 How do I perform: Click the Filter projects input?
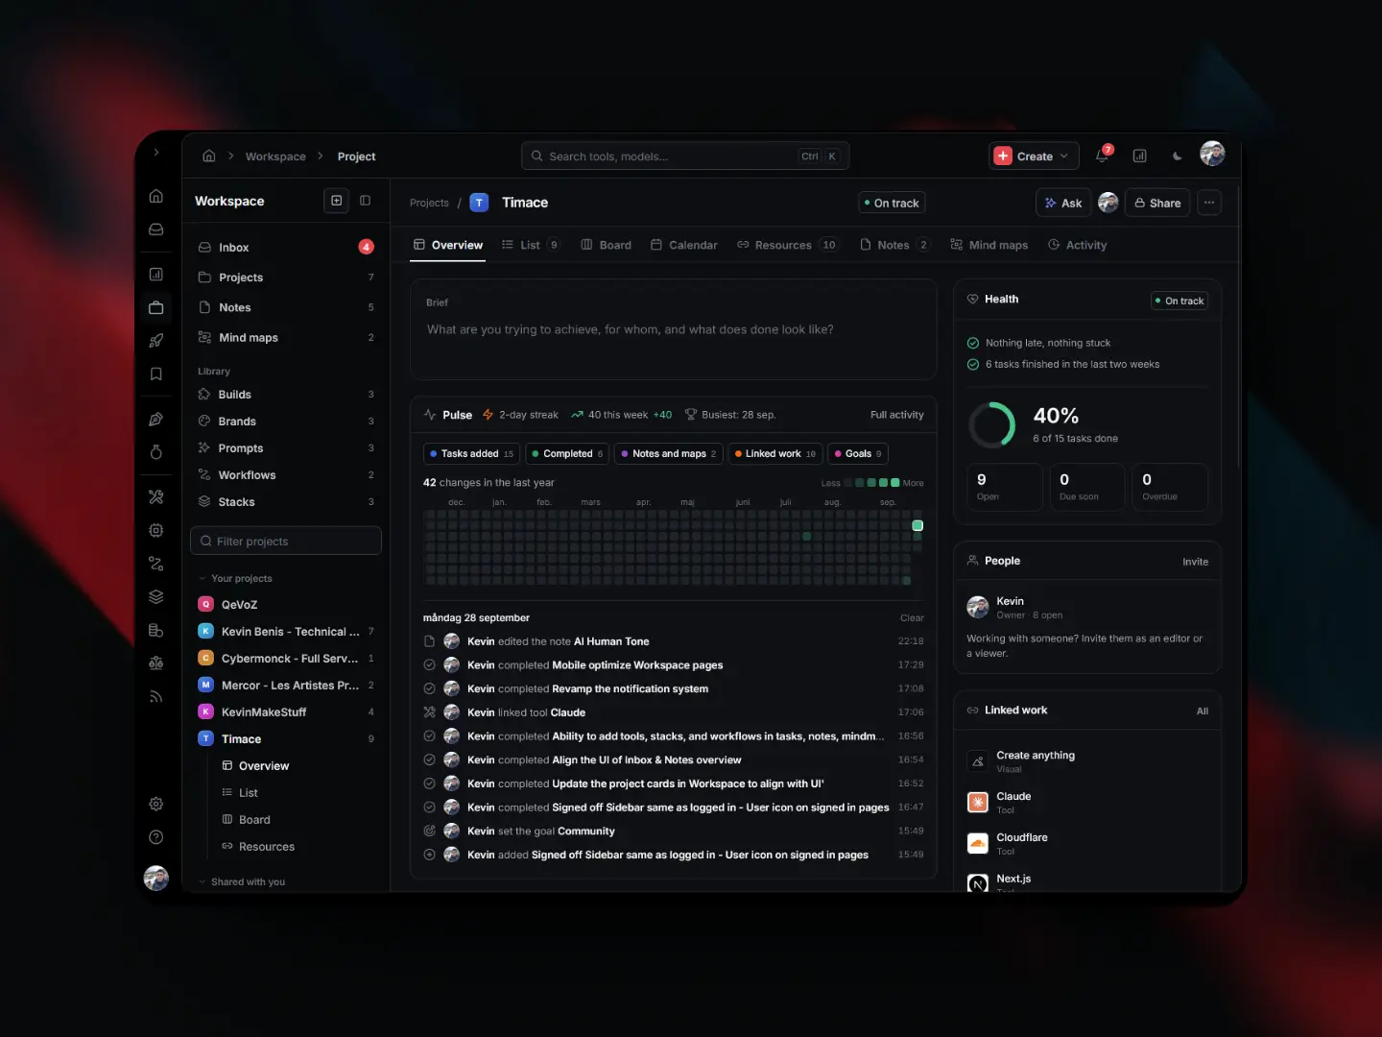click(286, 541)
